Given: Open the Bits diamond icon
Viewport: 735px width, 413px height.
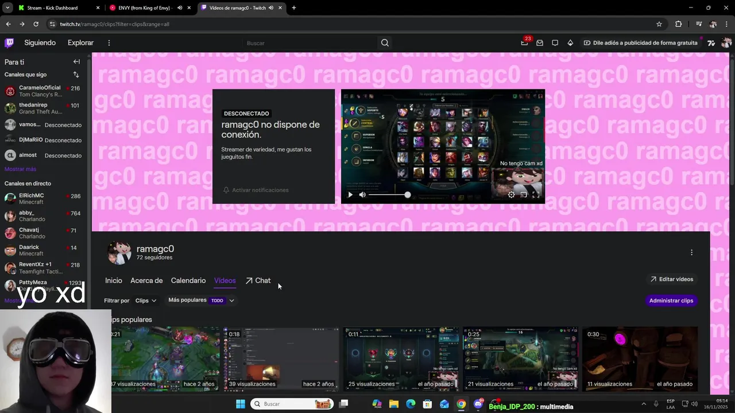Looking at the screenshot, I should click(x=570, y=42).
